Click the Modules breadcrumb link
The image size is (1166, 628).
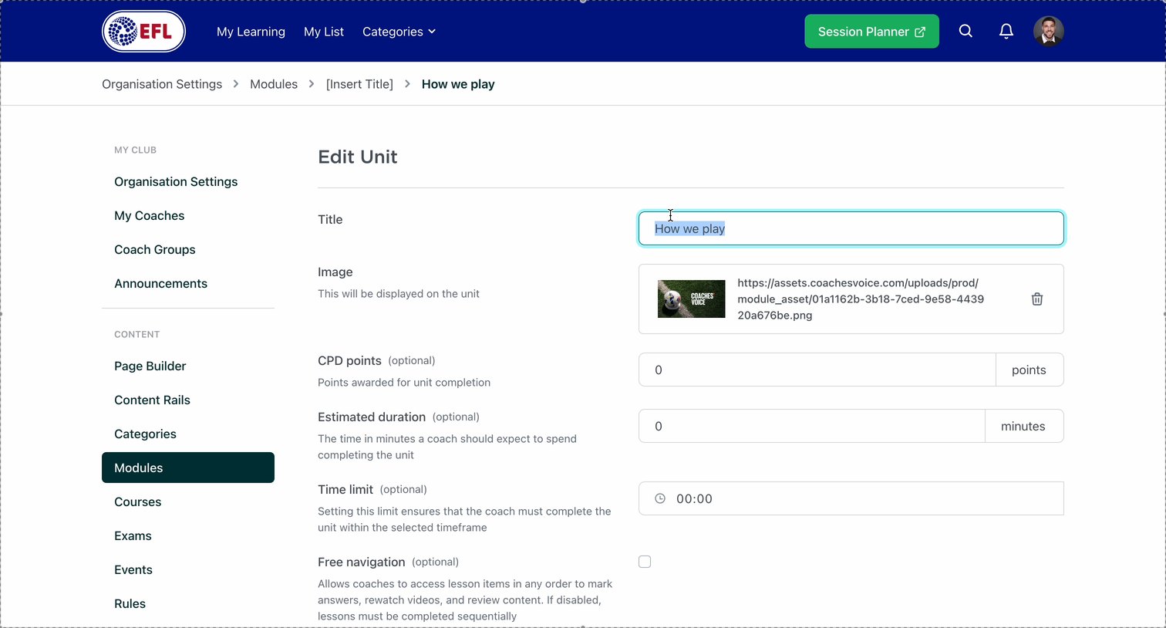(274, 84)
